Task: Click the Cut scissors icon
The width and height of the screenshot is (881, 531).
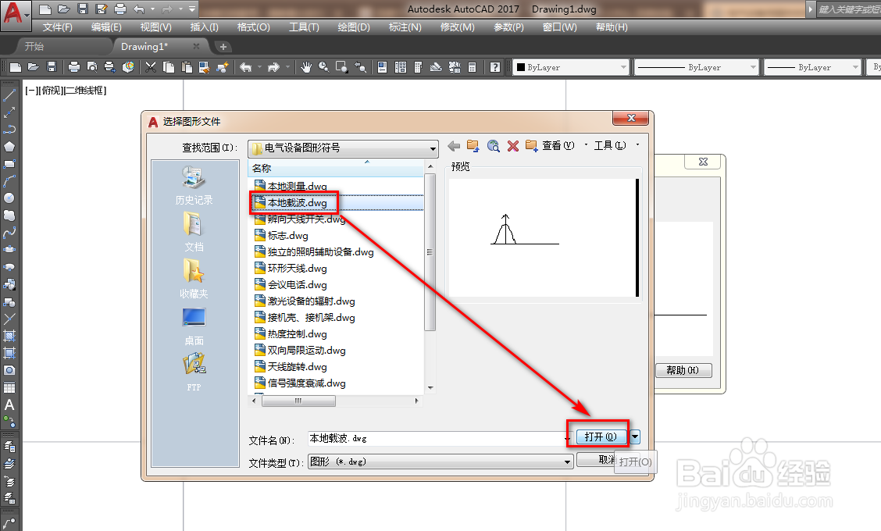Action: (x=151, y=67)
